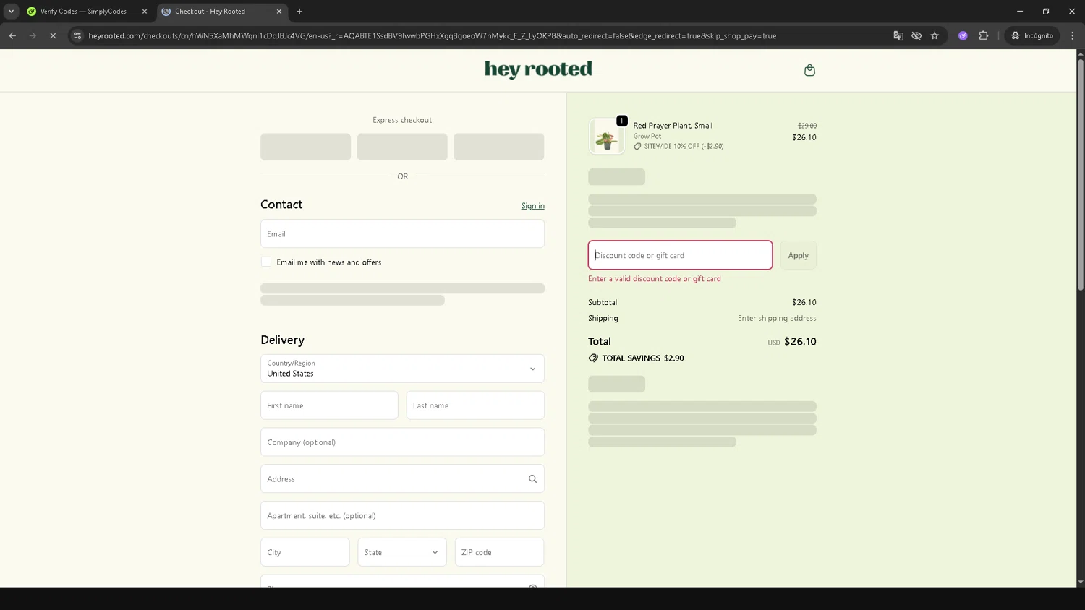This screenshot has height=610, width=1085.
Task: Open the tab search dropdown arrow
Action: click(11, 11)
